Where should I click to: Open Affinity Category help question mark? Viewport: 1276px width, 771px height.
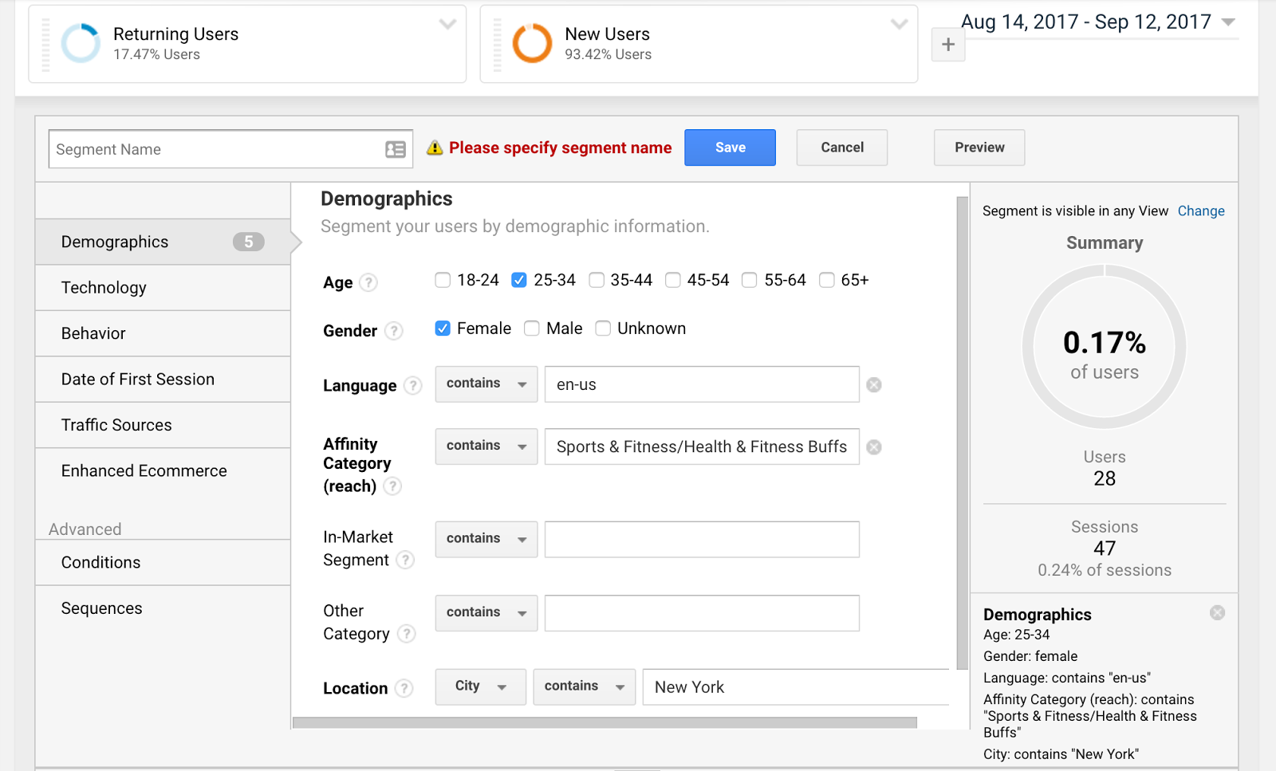coord(392,486)
